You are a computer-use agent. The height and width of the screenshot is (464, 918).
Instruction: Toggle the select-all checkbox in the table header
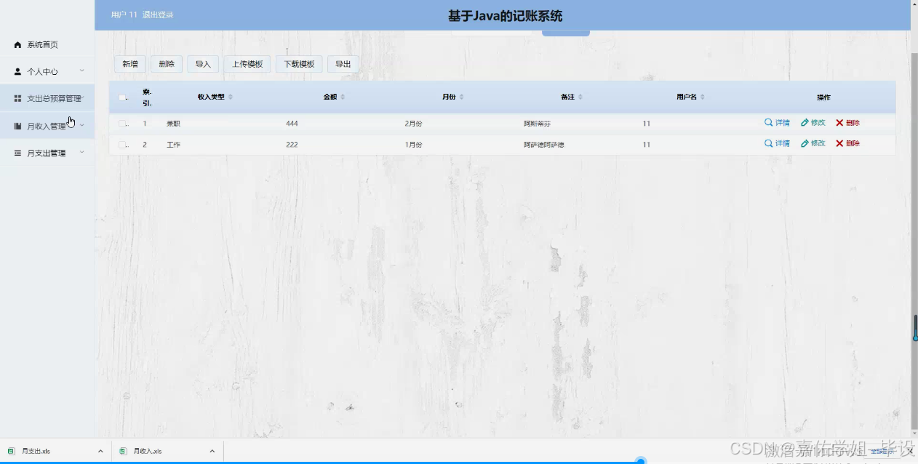tap(121, 97)
